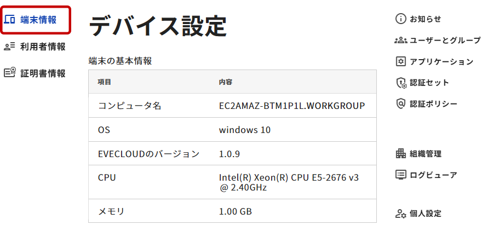The height and width of the screenshot is (225, 482).
Task: Click the アプリケーション gear-window icon
Action: (x=400, y=61)
